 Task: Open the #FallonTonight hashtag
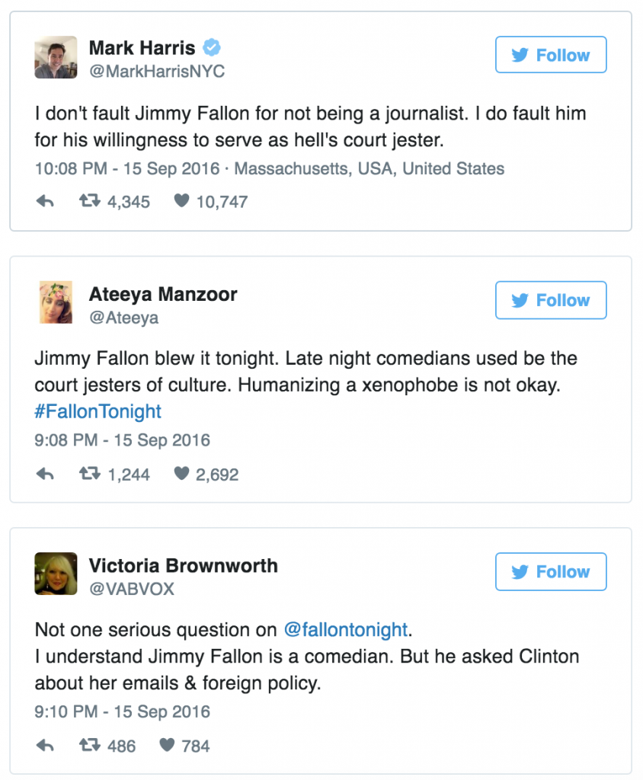[98, 412]
